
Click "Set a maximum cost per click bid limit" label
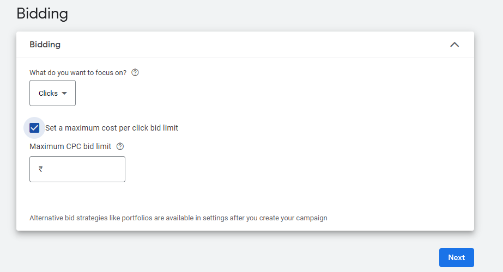(112, 128)
